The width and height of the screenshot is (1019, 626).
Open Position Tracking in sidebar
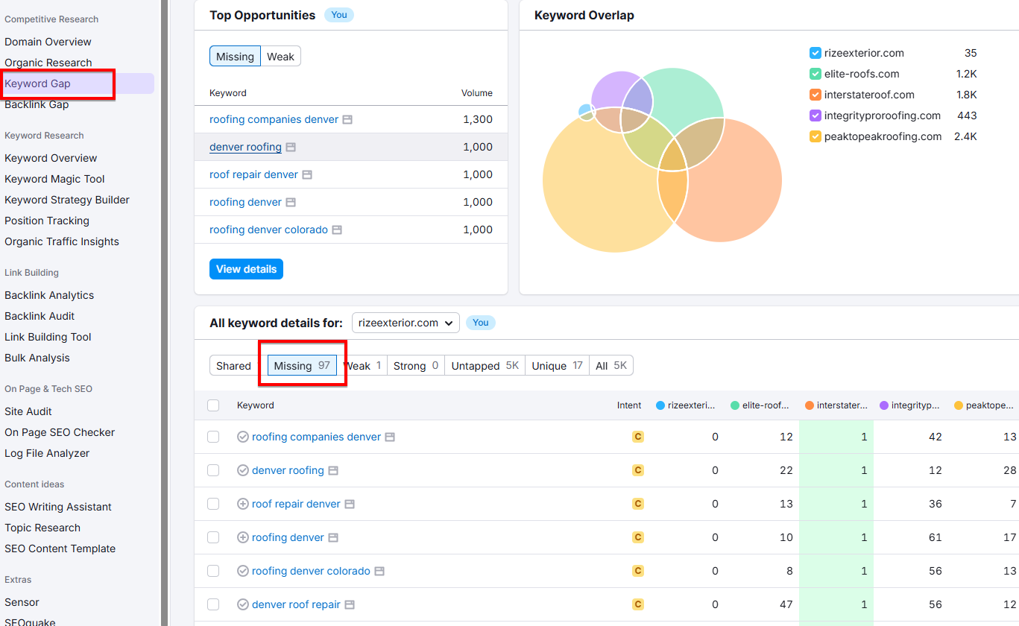tap(47, 221)
